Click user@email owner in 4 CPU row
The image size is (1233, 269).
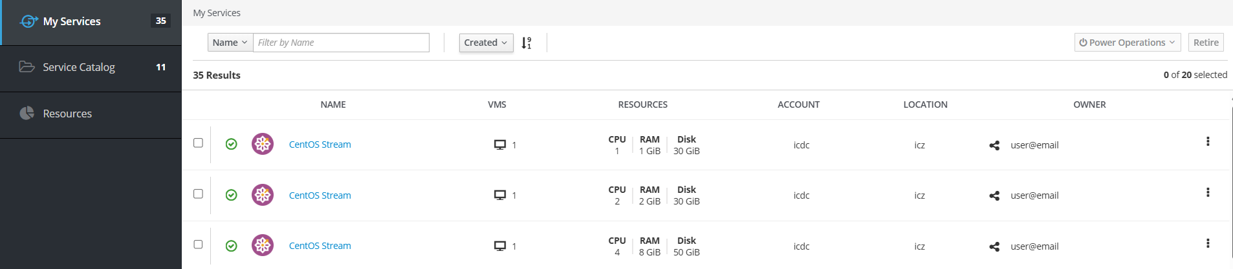pyautogui.click(x=1034, y=246)
